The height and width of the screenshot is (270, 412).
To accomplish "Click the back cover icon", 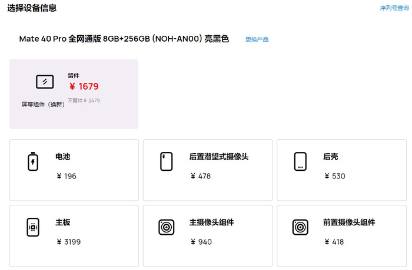I will (x=300, y=161).
